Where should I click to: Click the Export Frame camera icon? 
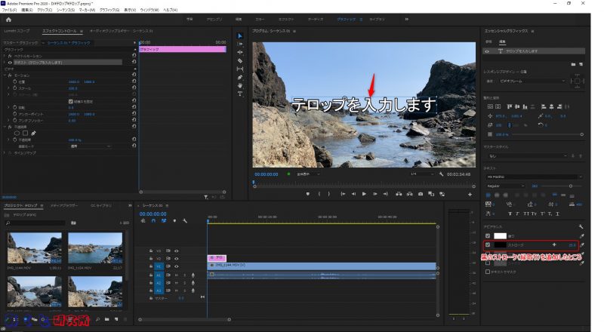point(421,194)
